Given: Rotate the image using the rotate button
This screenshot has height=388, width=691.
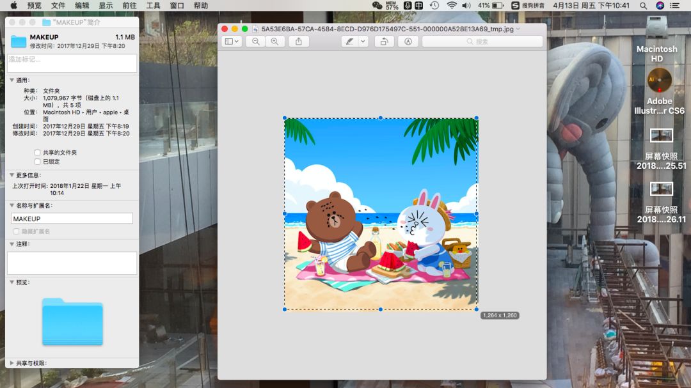Looking at the screenshot, I should click(x=384, y=42).
